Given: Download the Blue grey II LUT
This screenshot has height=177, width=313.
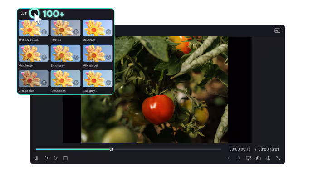Looking at the screenshot, I should coord(108,83).
